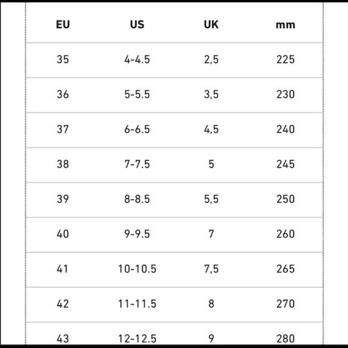Select EU size 40 cell
The image size is (348, 348).
point(63,234)
